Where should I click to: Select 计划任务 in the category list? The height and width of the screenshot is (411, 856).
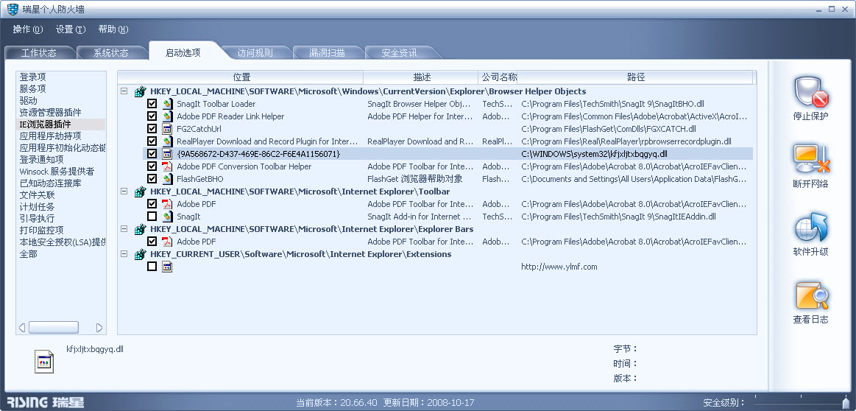pos(37,207)
